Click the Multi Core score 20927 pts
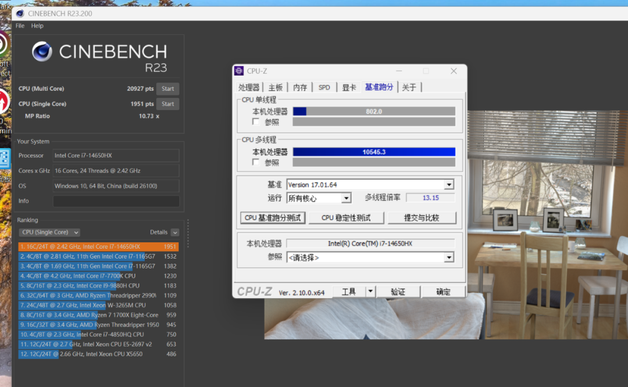This screenshot has width=628, height=387. click(x=140, y=88)
